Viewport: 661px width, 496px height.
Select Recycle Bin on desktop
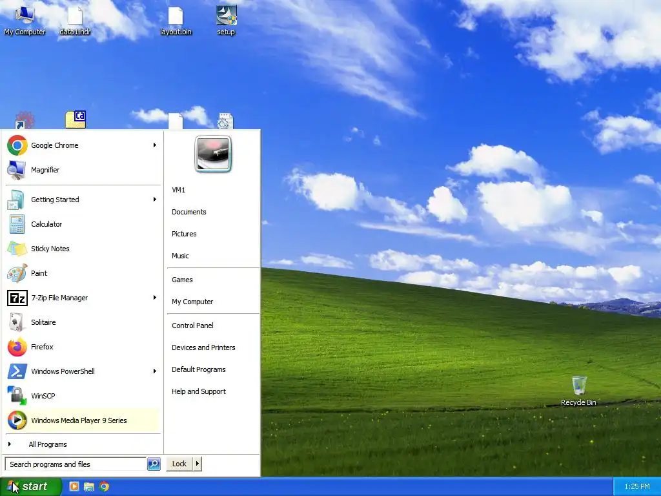tap(578, 391)
